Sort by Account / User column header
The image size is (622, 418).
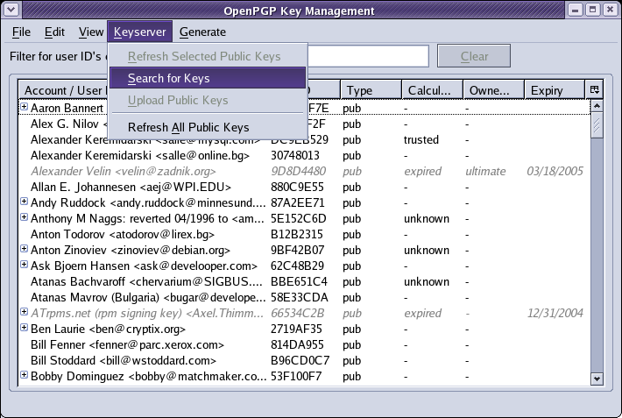click(x=63, y=90)
